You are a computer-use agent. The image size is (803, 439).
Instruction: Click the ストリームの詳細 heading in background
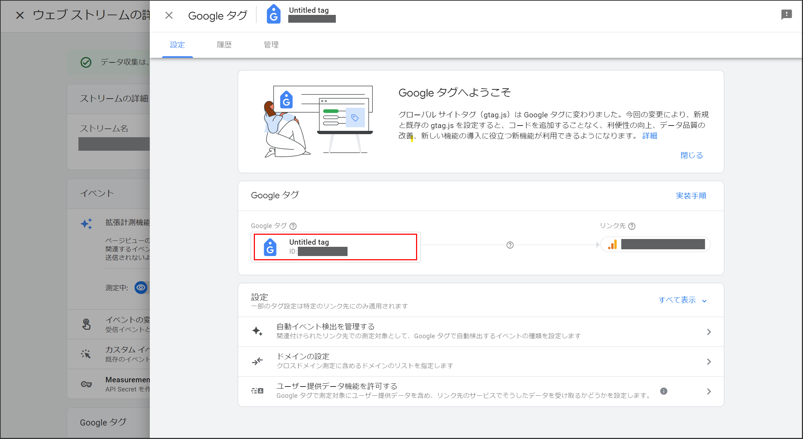pyautogui.click(x=114, y=99)
